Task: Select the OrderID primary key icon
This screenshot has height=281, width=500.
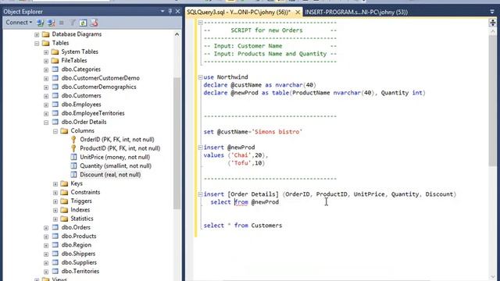Action: pyautogui.click(x=73, y=140)
